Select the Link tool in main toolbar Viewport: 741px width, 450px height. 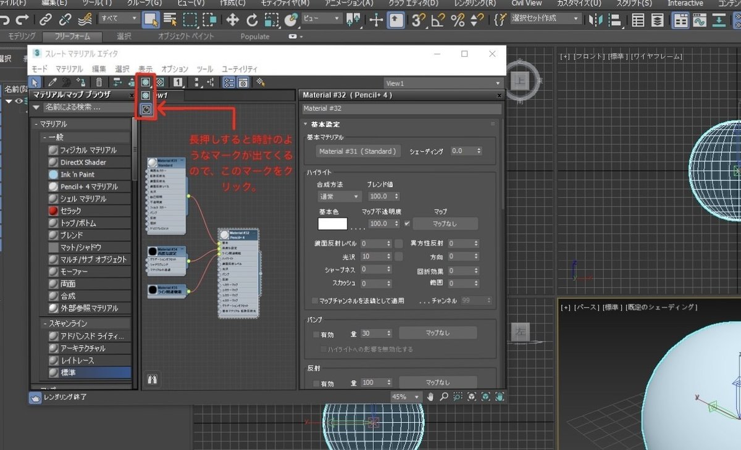coord(45,20)
